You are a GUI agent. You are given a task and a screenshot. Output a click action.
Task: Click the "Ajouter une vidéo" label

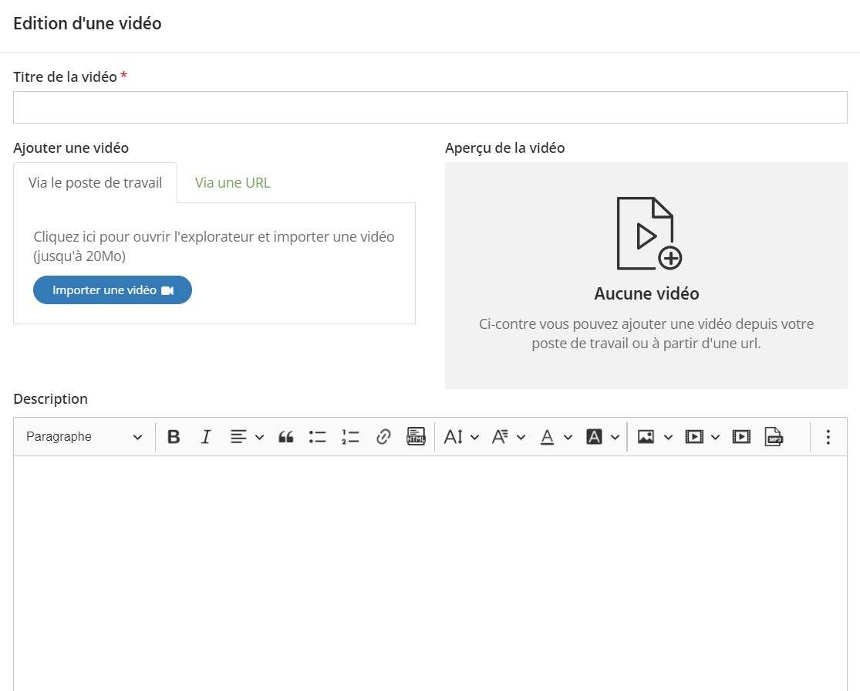click(71, 148)
